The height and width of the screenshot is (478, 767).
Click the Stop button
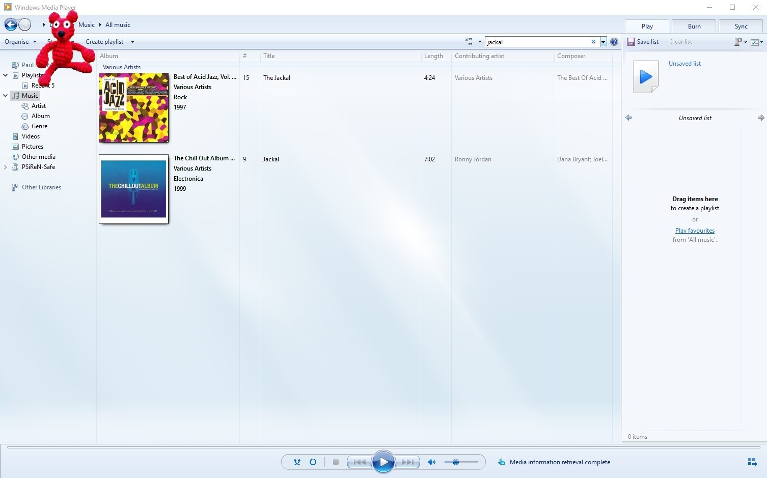336,462
